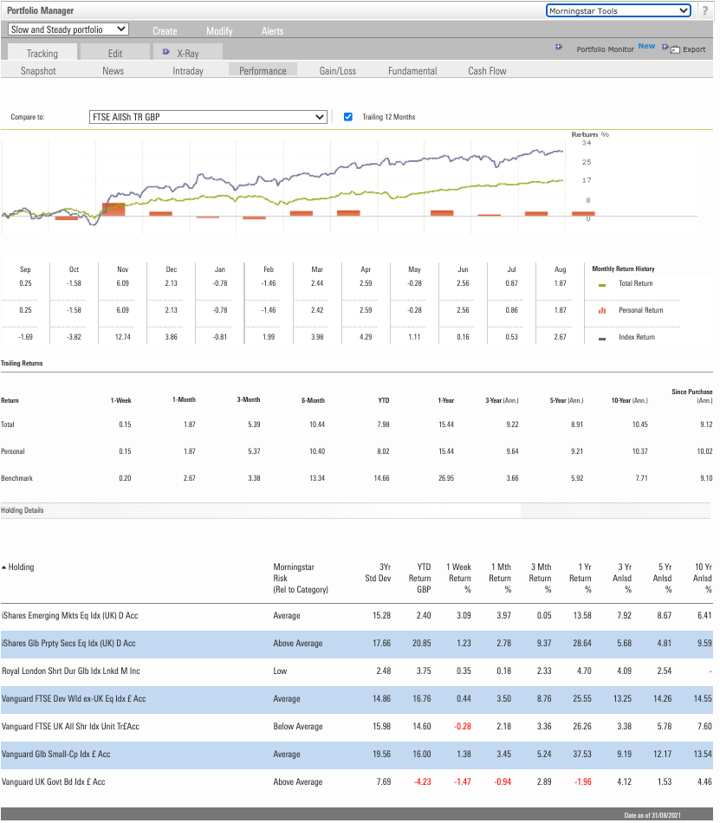Uncheck the Trailing 12 Months checkbox

(349, 117)
